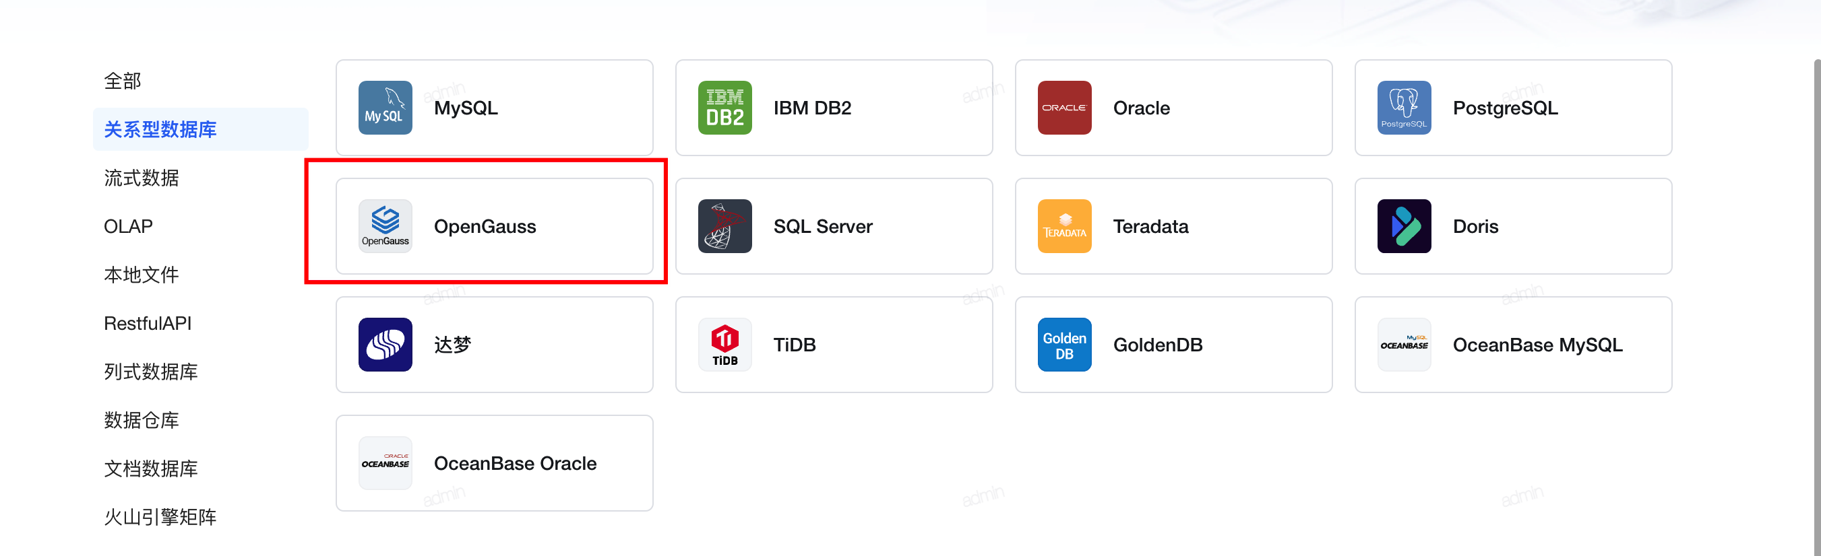1821x556 pixels.
Task: Choose the PostgreSQL data source label
Action: [1505, 108]
